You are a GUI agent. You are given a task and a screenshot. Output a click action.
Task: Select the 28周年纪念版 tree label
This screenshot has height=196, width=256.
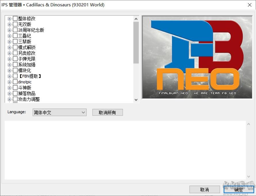[x=31, y=30]
